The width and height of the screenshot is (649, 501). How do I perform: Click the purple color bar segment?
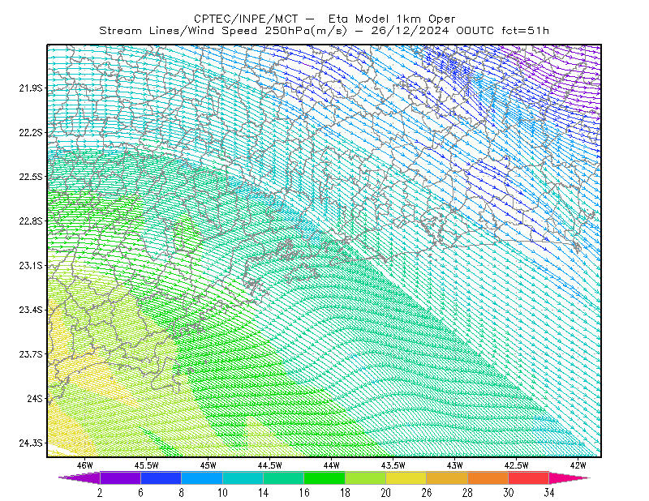pos(120,477)
